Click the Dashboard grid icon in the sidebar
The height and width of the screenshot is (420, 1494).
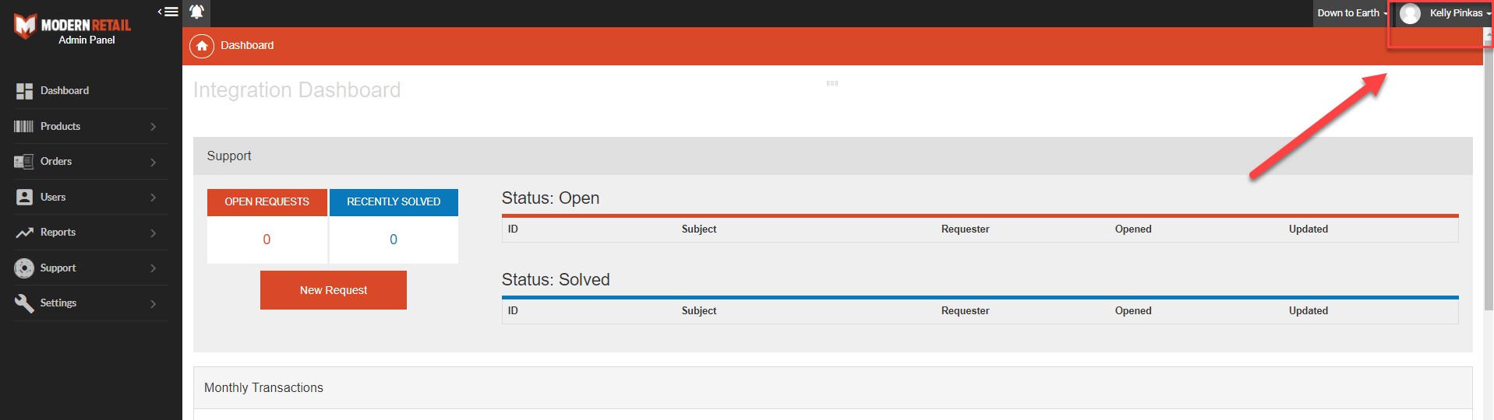point(24,91)
